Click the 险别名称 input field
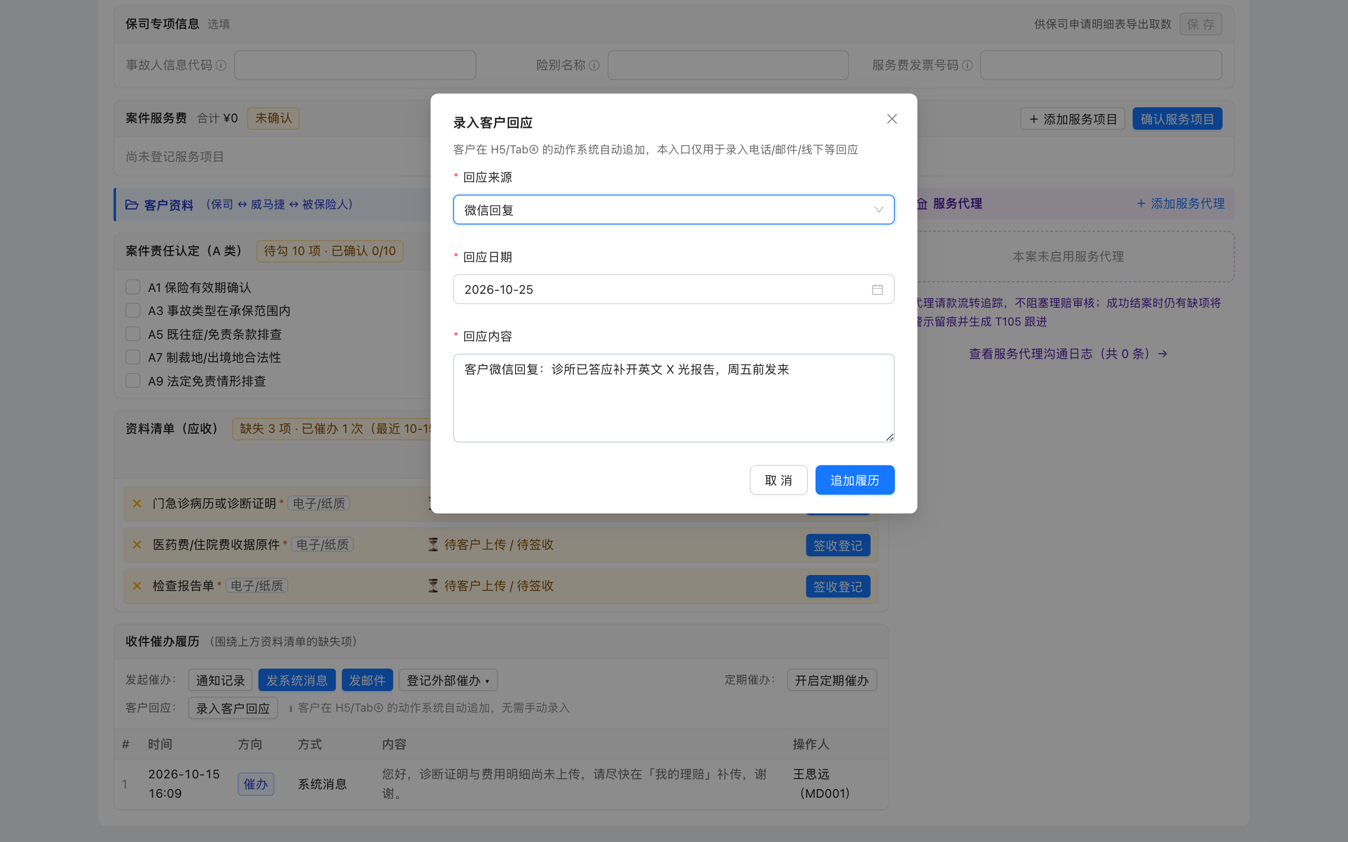Viewport: 1348px width, 842px height. (x=728, y=65)
